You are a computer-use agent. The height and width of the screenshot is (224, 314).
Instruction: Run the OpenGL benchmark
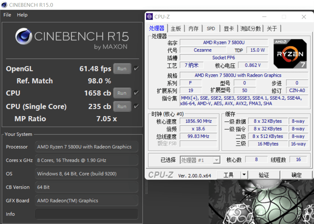tap(122, 69)
